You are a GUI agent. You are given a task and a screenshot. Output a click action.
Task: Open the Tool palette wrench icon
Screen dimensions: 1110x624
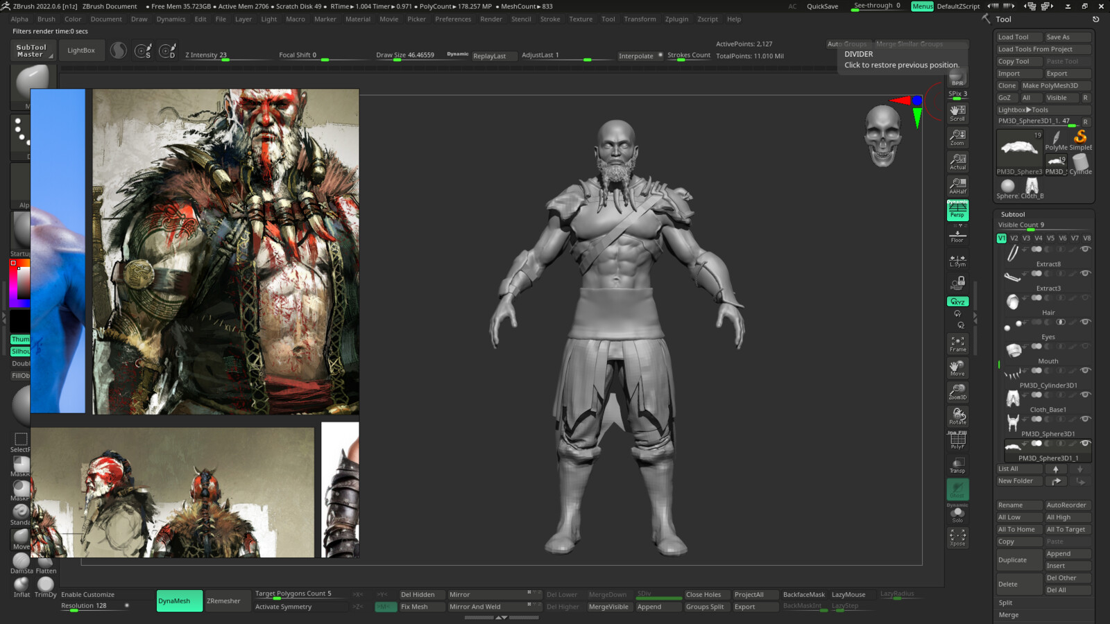[986, 19]
